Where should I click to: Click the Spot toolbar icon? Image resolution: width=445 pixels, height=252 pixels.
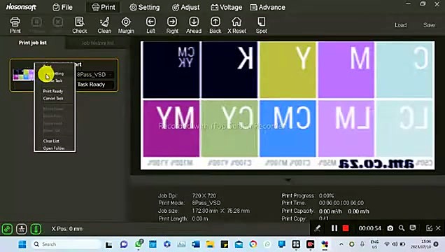261,25
